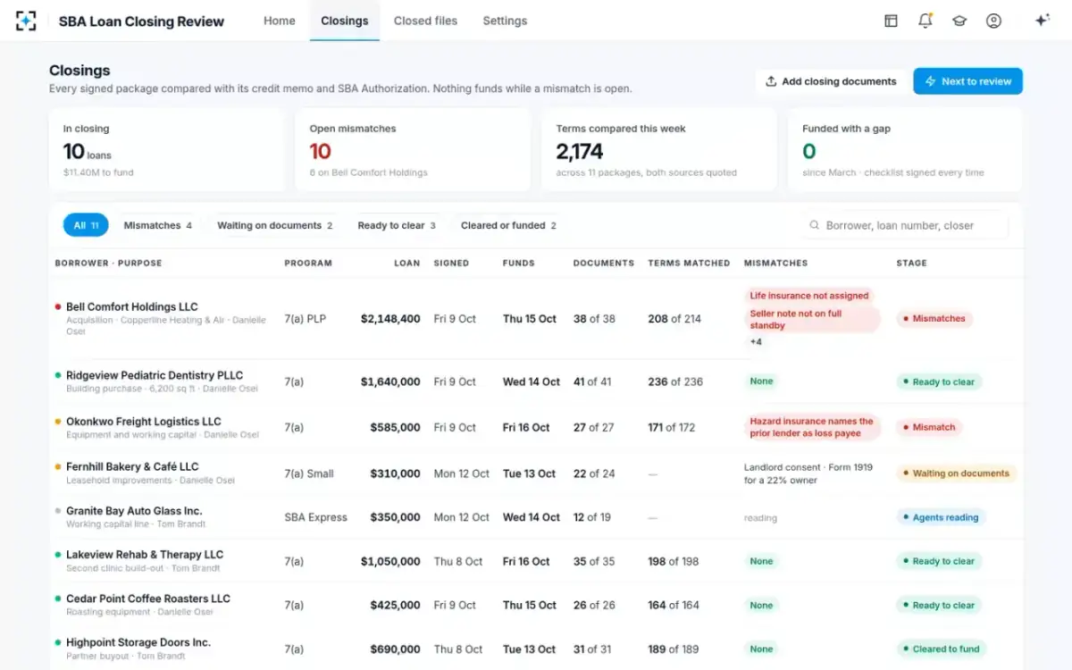
Task: Launch the sparkle AI assistant icon
Action: tap(1042, 21)
